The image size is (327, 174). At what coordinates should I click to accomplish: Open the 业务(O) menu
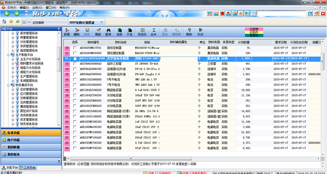click(x=36, y=8)
